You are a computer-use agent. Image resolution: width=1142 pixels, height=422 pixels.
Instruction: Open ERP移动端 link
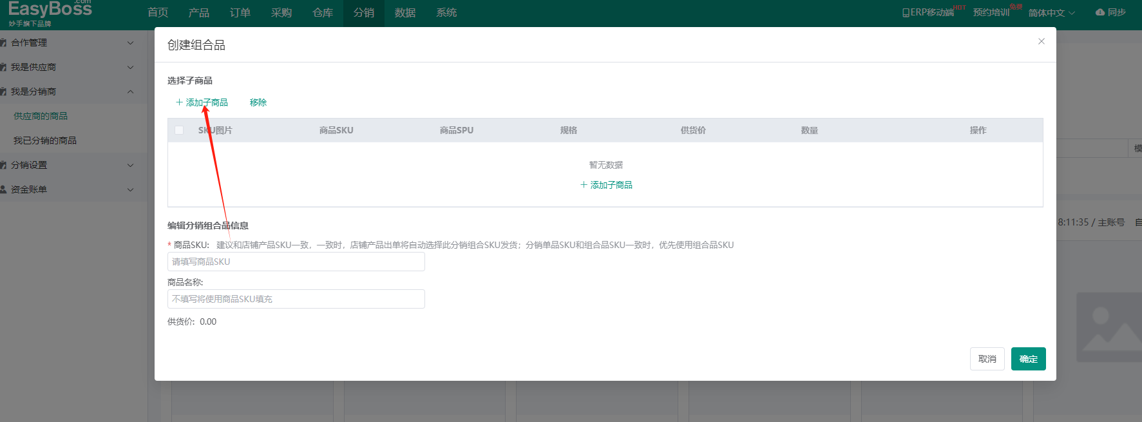pos(928,13)
